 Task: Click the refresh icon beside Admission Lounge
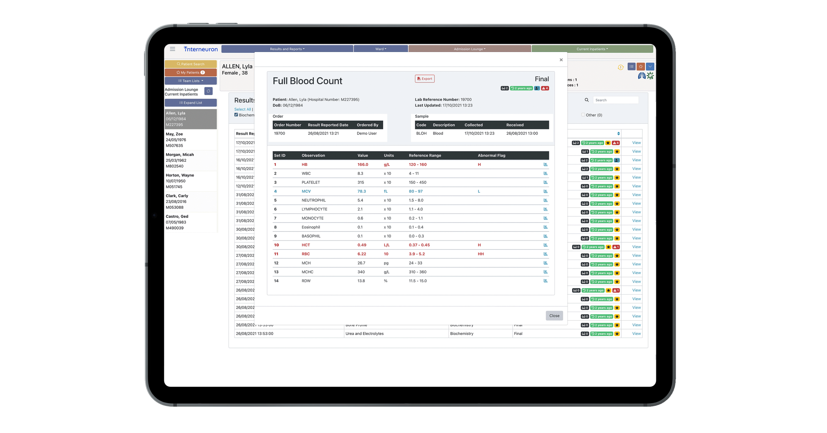tap(208, 91)
